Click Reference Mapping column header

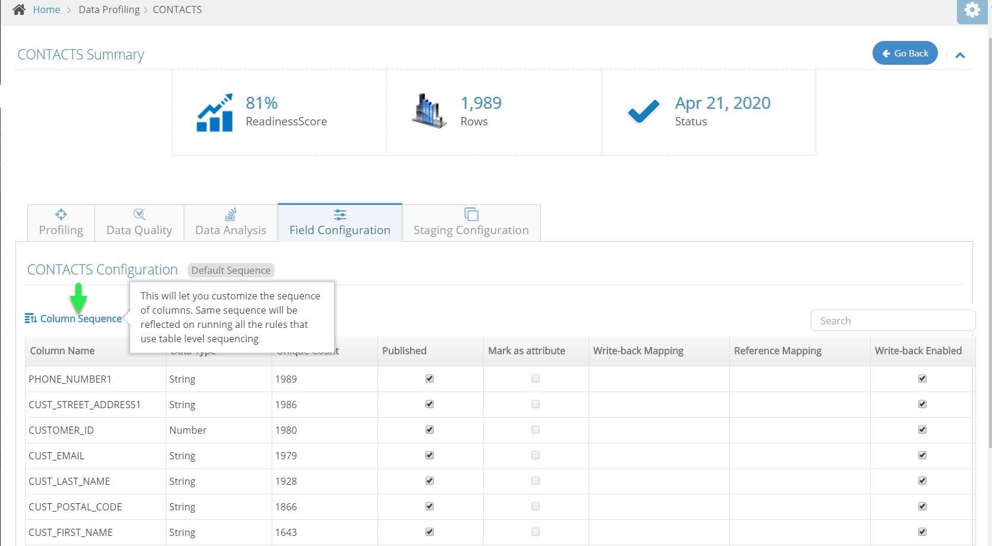click(x=777, y=351)
